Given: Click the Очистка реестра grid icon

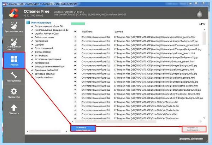Looking at the screenshot, I should coord(28,23).
